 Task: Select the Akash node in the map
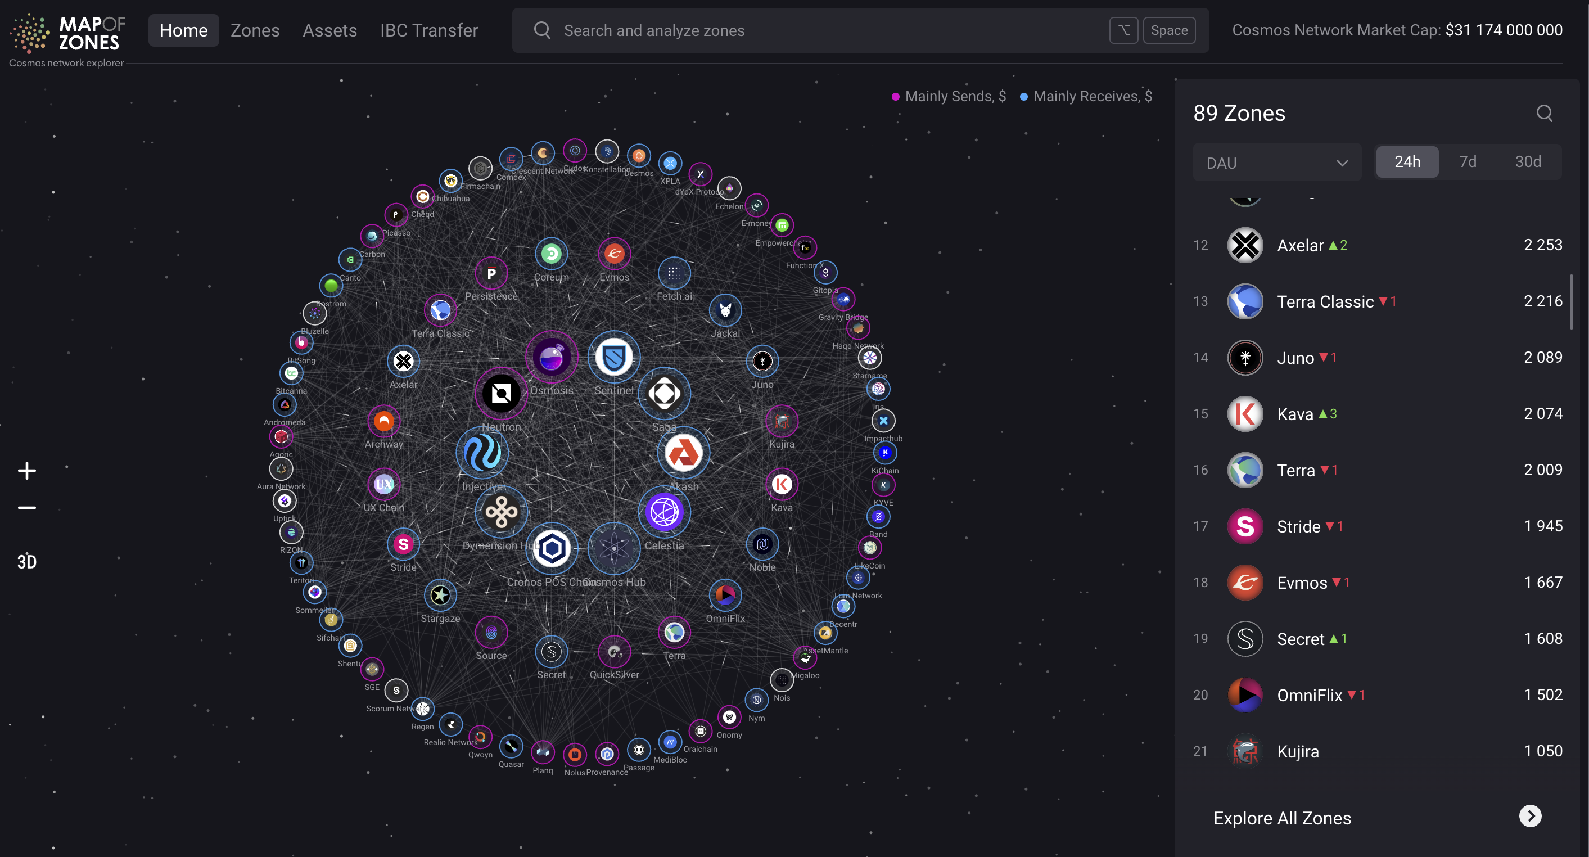pos(683,453)
